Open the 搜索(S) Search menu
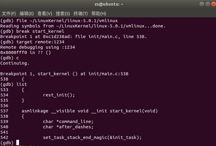Image resolution: width=216 pixels, height=146 pixels. click(x=63, y=14)
